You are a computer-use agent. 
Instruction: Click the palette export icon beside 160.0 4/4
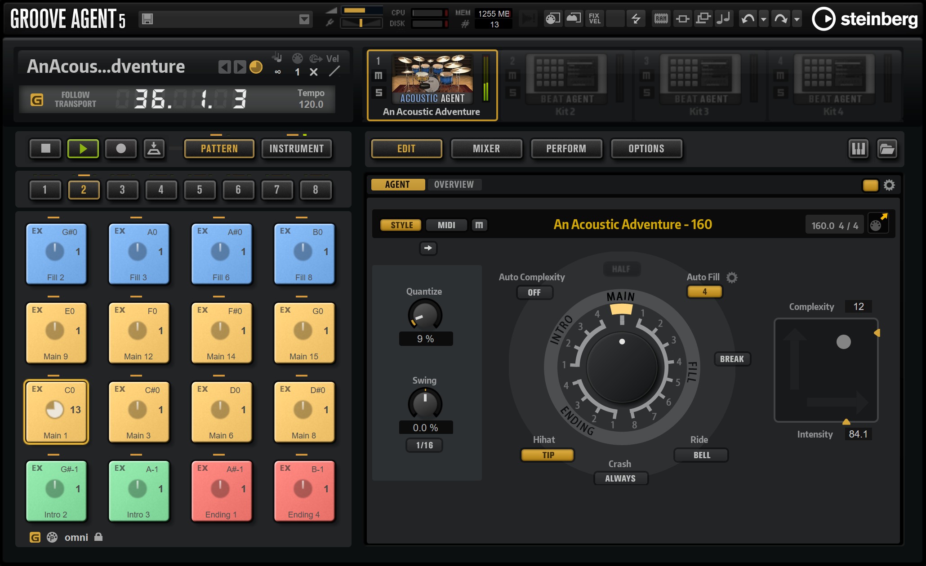(878, 223)
